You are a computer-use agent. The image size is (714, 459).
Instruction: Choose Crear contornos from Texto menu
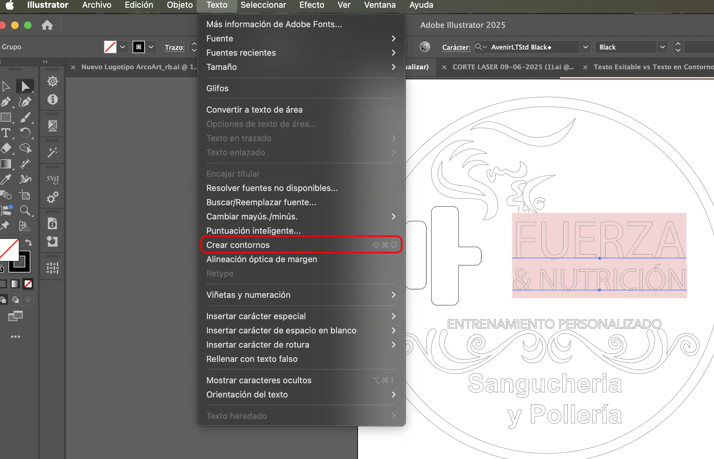pos(301,245)
